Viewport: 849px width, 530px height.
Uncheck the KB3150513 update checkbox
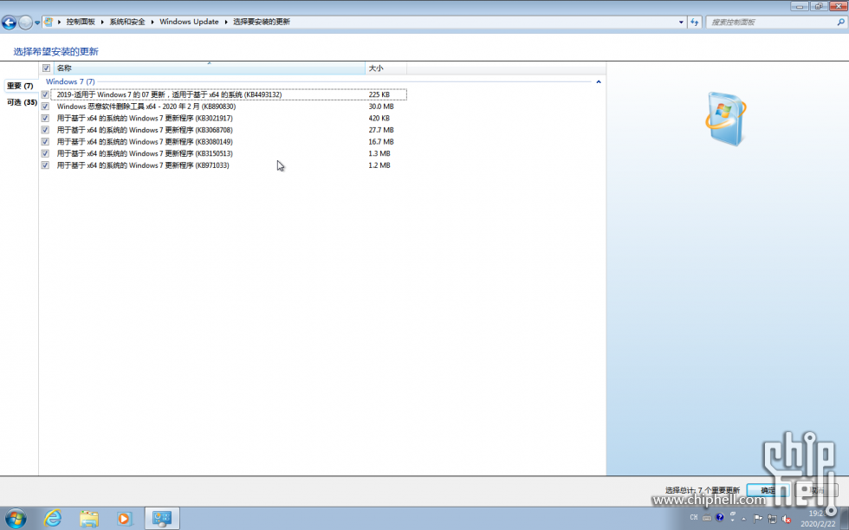pyautogui.click(x=45, y=154)
